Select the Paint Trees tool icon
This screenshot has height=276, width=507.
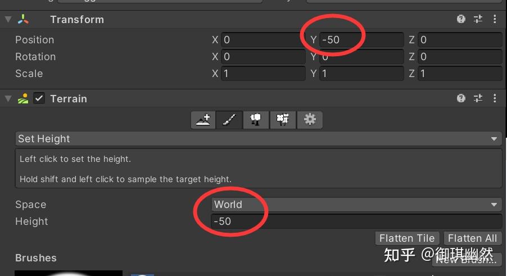(x=256, y=120)
